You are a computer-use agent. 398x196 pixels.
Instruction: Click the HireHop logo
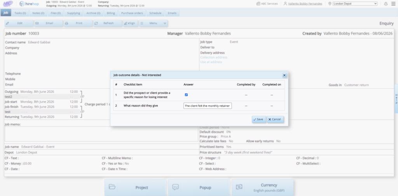[x=29, y=4]
